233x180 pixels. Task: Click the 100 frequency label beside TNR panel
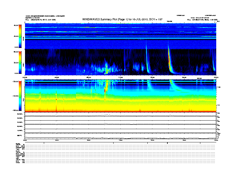point(219,87)
